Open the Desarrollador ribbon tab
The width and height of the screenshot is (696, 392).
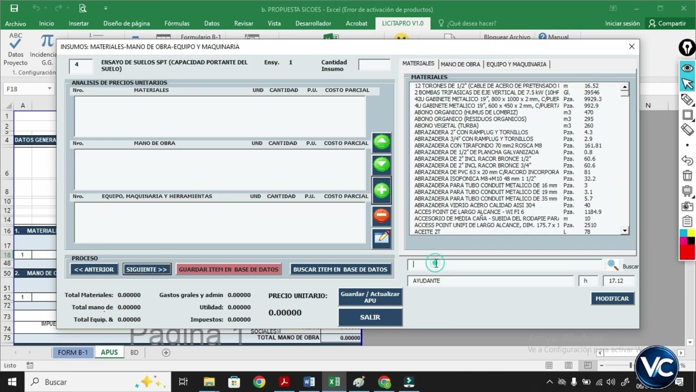coord(313,23)
